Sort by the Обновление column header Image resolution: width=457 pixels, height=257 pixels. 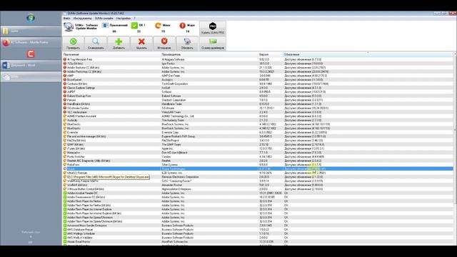[x=368, y=54]
